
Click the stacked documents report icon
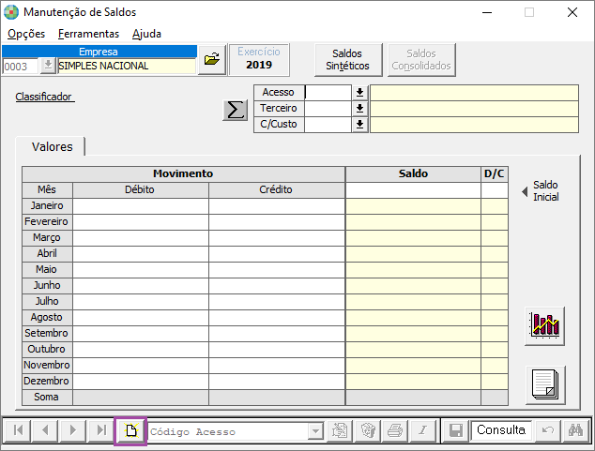pyautogui.click(x=545, y=384)
